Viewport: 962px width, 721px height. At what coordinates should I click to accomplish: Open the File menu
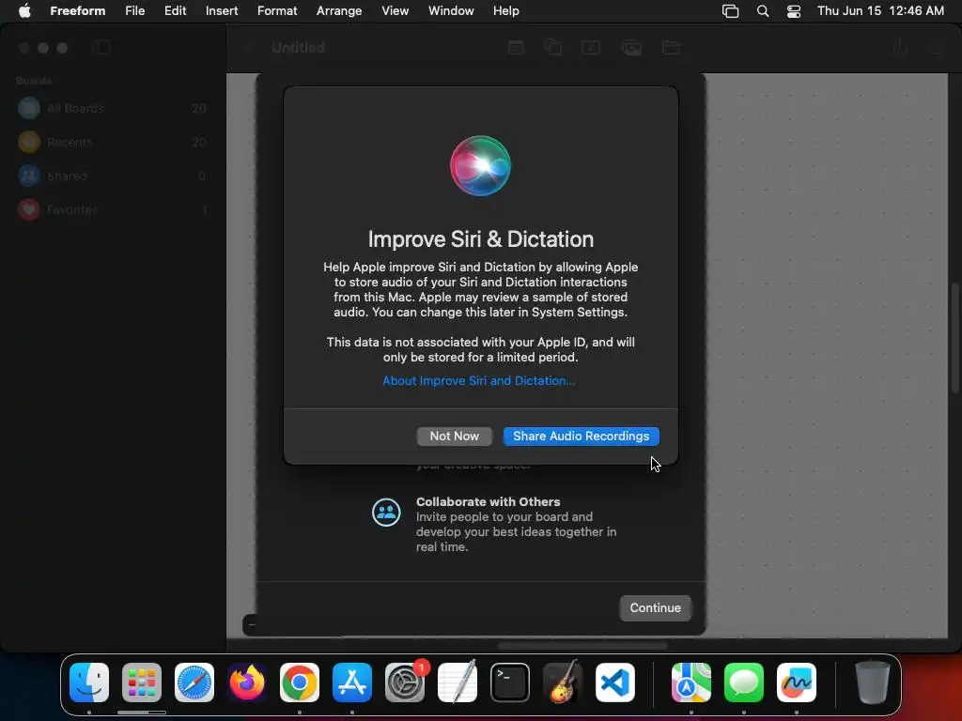tap(135, 10)
